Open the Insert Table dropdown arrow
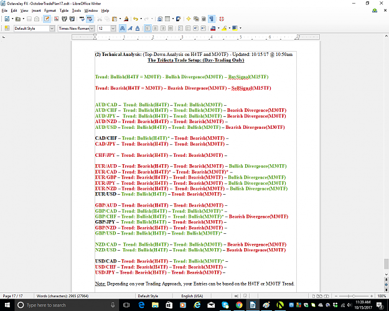Viewport: 389px width, 311px height. click(x=173, y=19)
